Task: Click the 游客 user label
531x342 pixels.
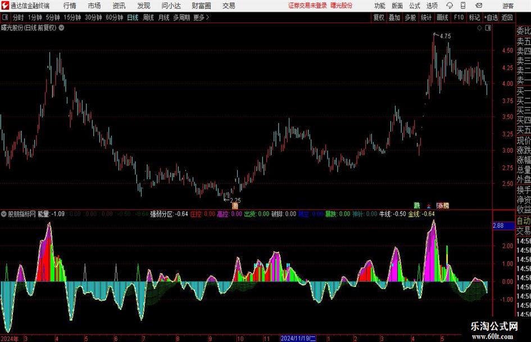Action: coord(508,6)
